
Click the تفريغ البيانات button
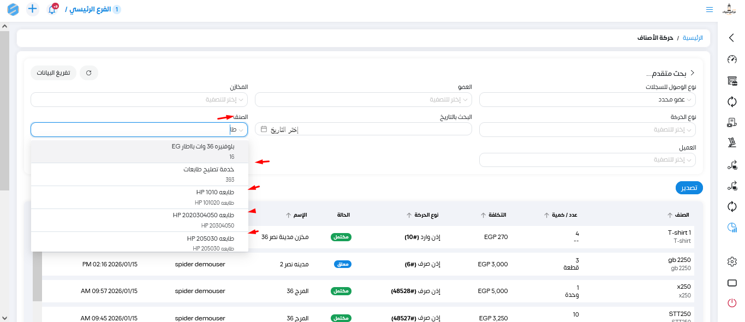pyautogui.click(x=53, y=73)
